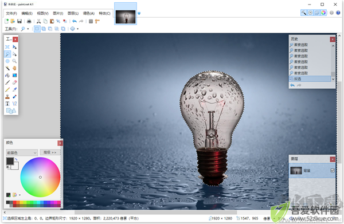Select the Lasso Select tool
The height and width of the screenshot is (224, 344).
7,54
